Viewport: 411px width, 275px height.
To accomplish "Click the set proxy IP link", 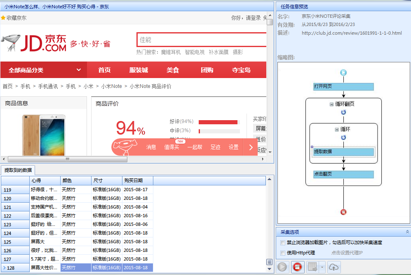I will (347, 253).
